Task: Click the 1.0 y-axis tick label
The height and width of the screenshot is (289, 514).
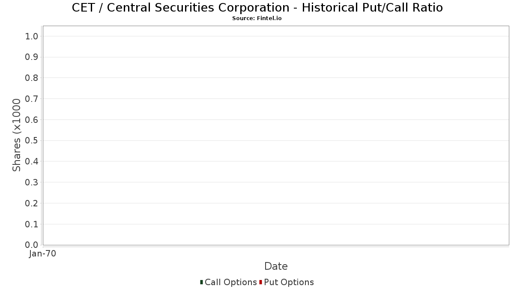Action: point(32,36)
